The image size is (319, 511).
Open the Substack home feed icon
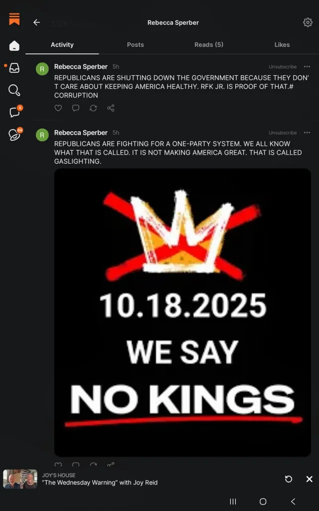(14, 46)
